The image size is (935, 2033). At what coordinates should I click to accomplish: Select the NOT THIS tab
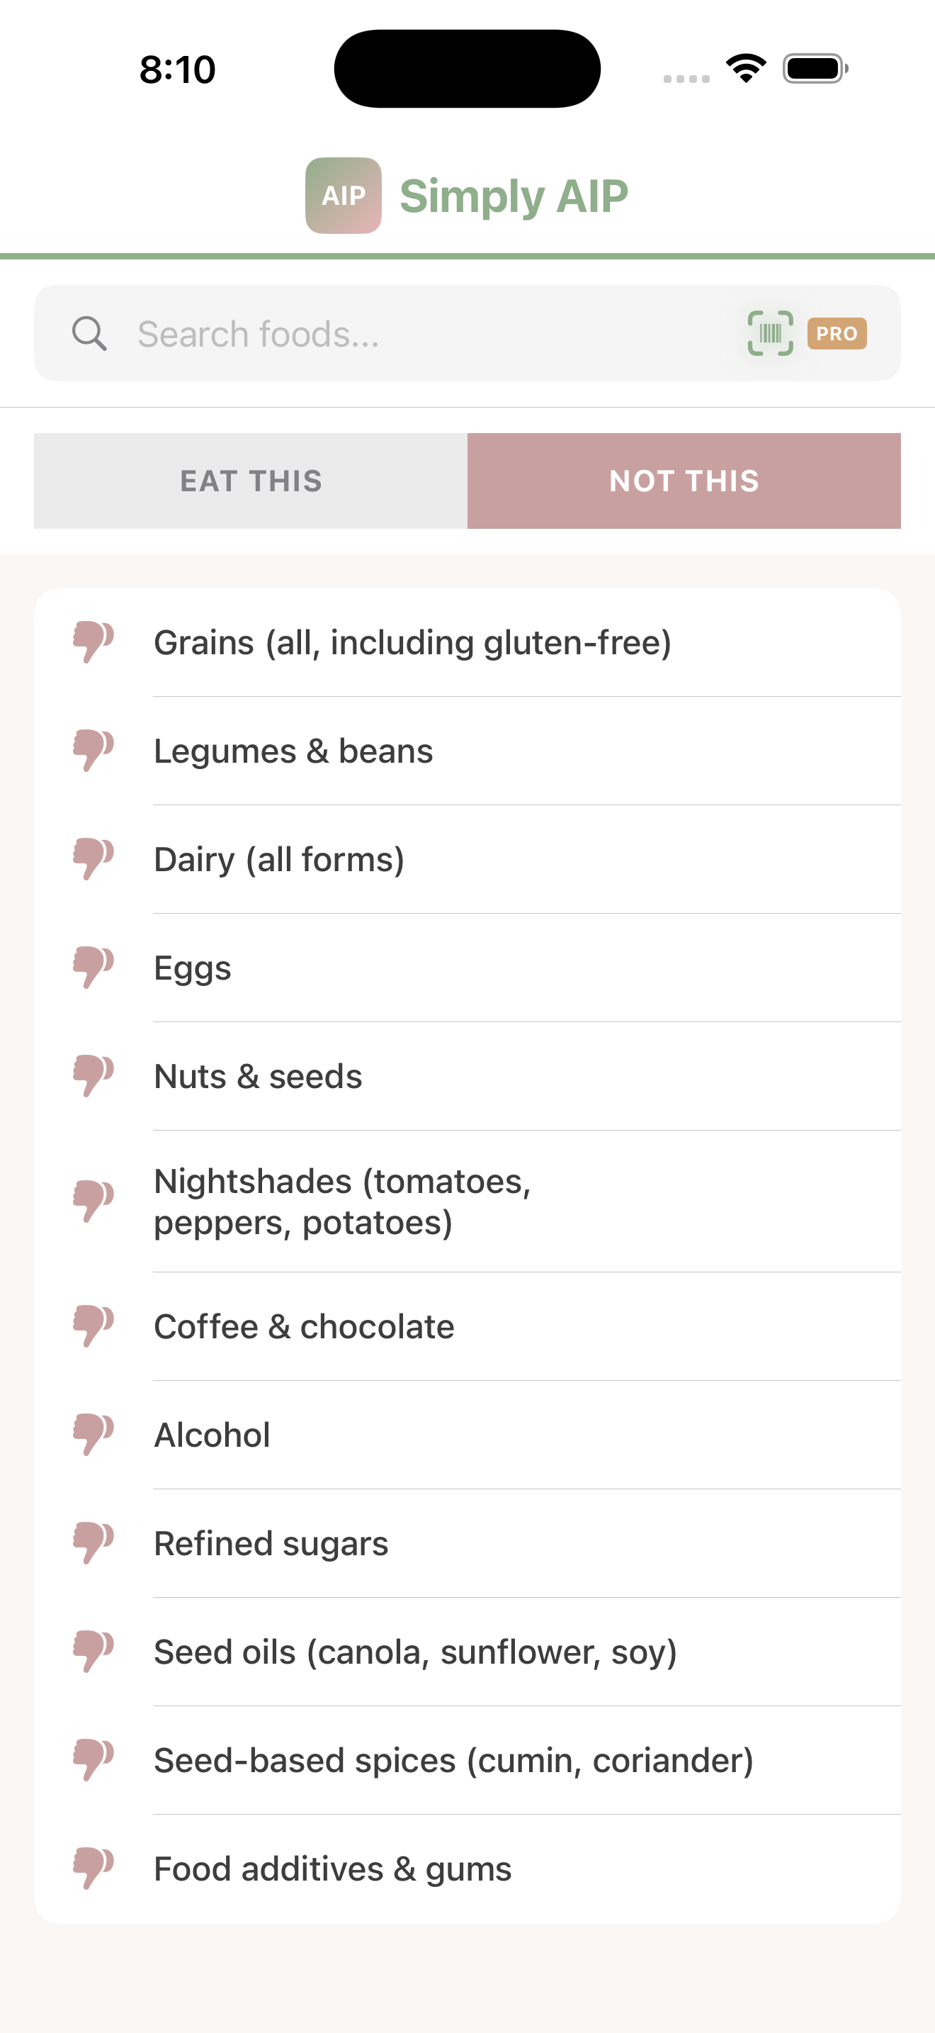pos(684,481)
